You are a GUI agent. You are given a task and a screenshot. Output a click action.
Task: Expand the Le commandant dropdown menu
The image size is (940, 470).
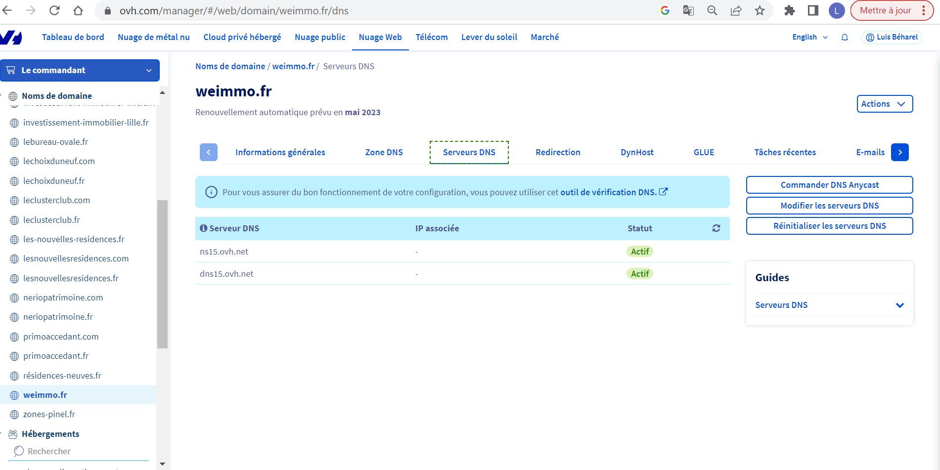80,70
